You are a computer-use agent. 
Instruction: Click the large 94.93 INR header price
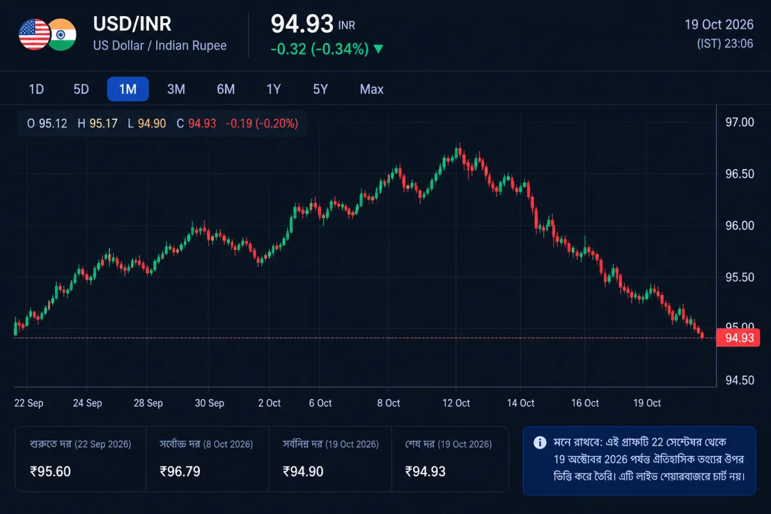pyautogui.click(x=313, y=24)
